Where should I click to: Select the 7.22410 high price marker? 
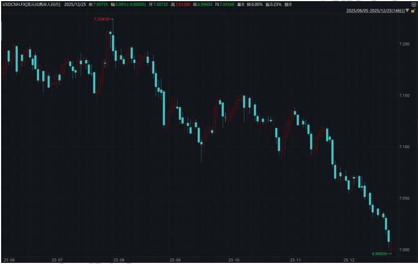(101, 19)
